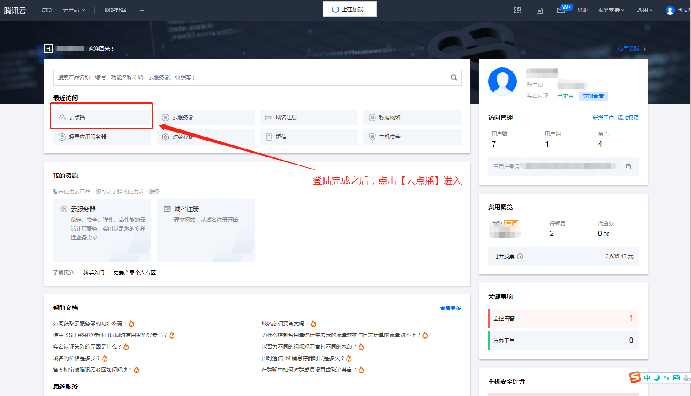Open 轻量应用服务器 shortcut

[x=102, y=137]
